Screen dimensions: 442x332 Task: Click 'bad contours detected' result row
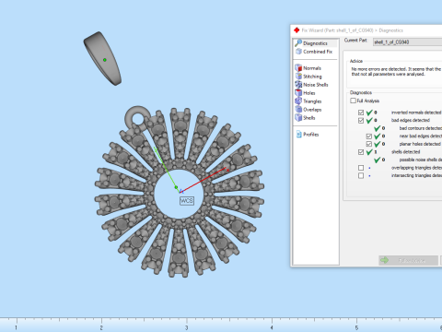408,128
